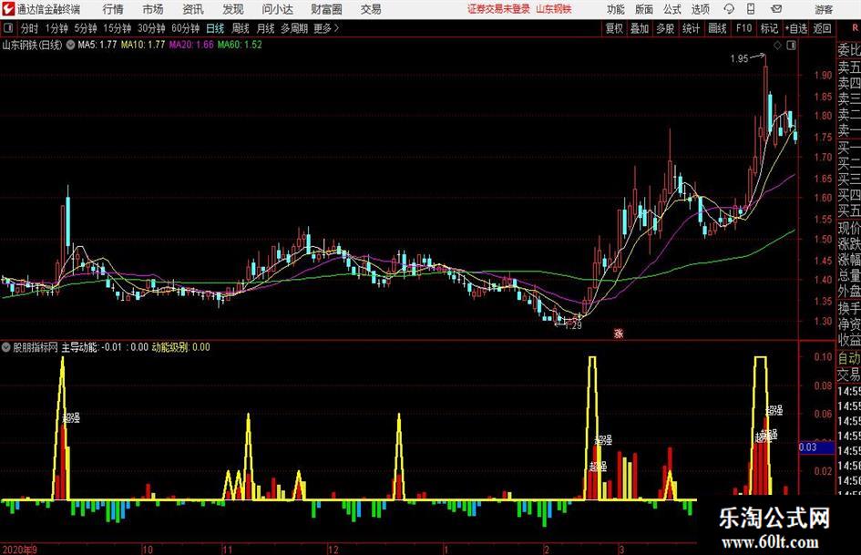Open the 公式 menu
The width and height of the screenshot is (861, 555).
[672, 9]
